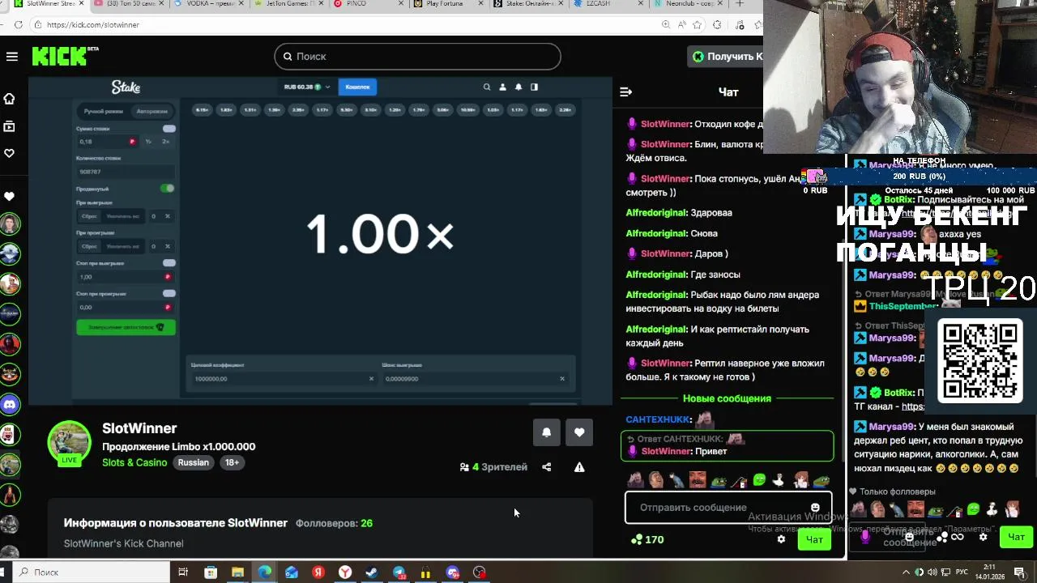This screenshot has width=1037, height=583.
Task: Open Stake notifications bell
Action: coord(518,87)
